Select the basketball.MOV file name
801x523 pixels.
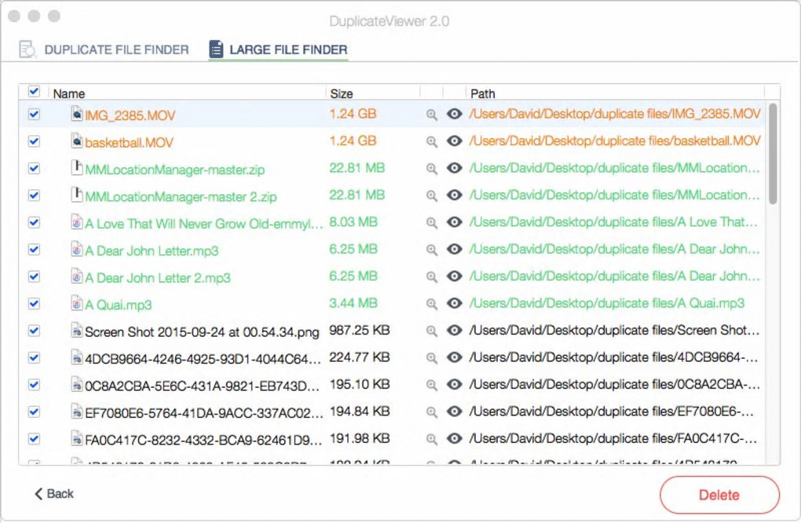[130, 142]
